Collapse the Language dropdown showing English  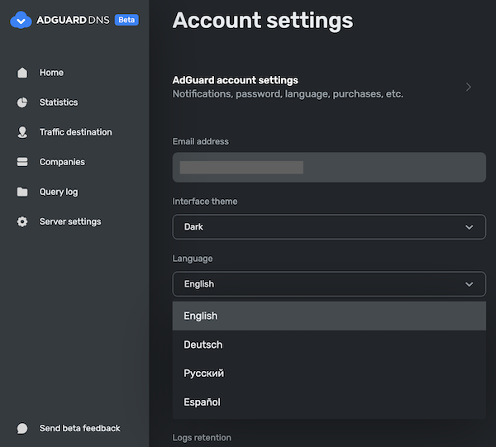pos(329,284)
